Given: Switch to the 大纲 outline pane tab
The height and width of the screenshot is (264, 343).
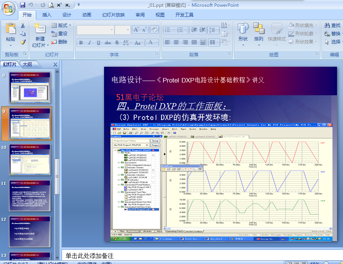Looking at the screenshot, I should [x=27, y=64].
